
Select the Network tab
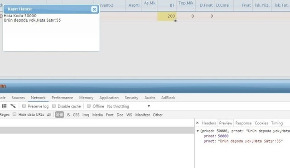38,98
